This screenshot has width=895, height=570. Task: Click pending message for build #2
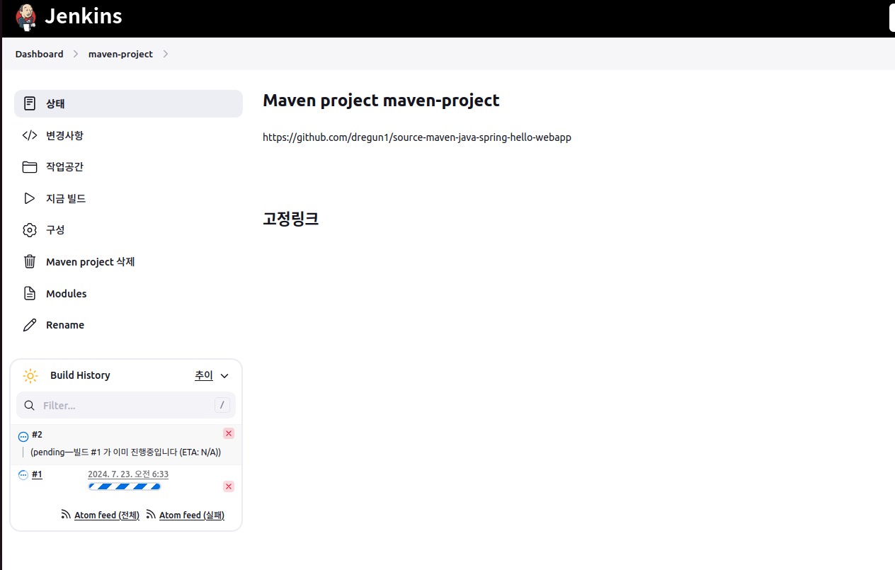point(126,452)
